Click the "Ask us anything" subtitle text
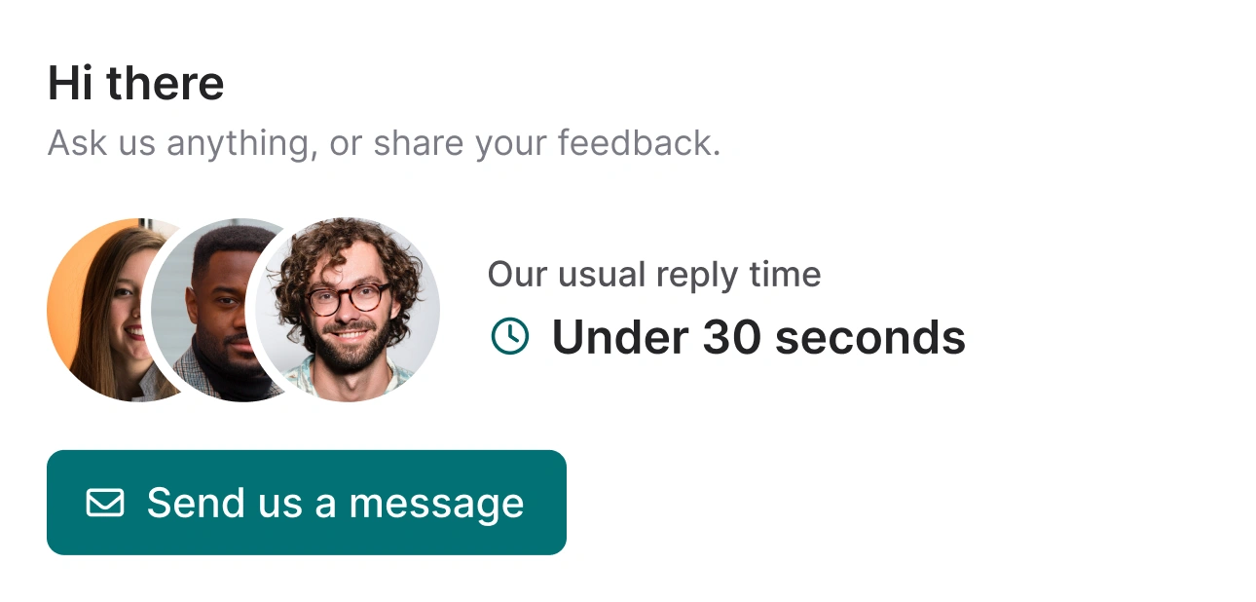Viewport: 1256px width, 602px height. 384,143
